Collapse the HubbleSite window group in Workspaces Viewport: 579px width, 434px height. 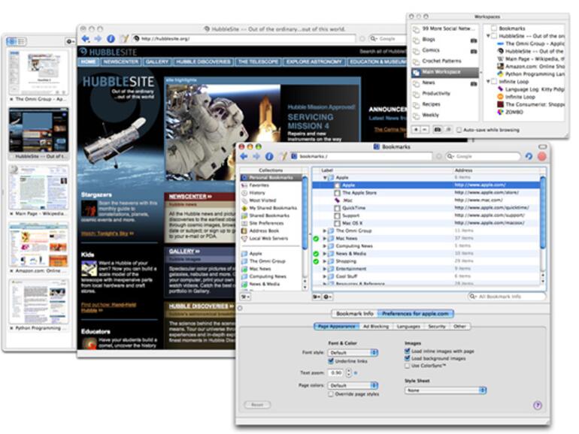coord(488,36)
